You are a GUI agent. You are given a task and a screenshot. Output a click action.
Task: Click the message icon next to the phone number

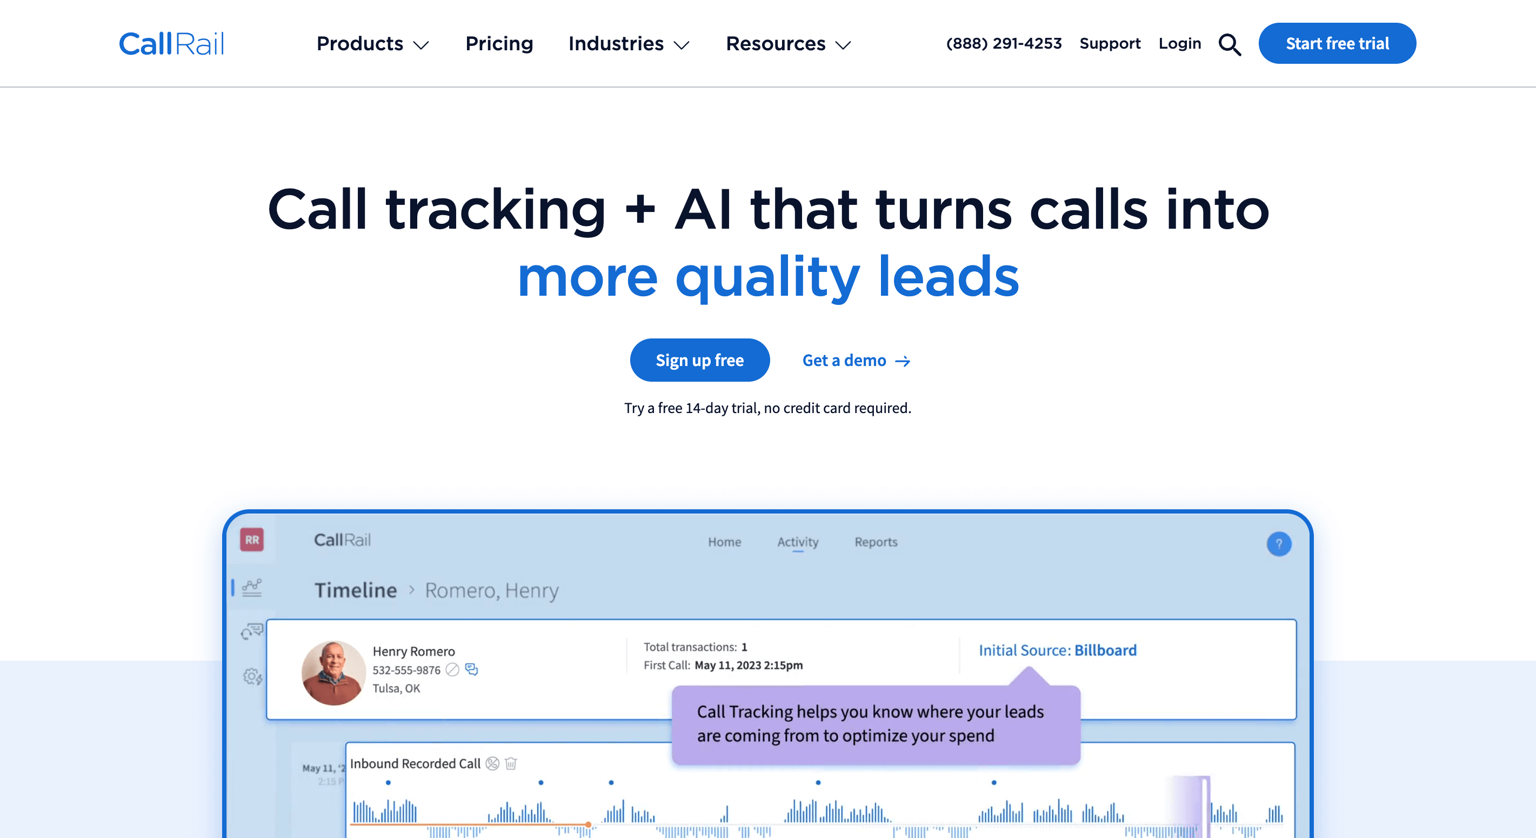(472, 669)
